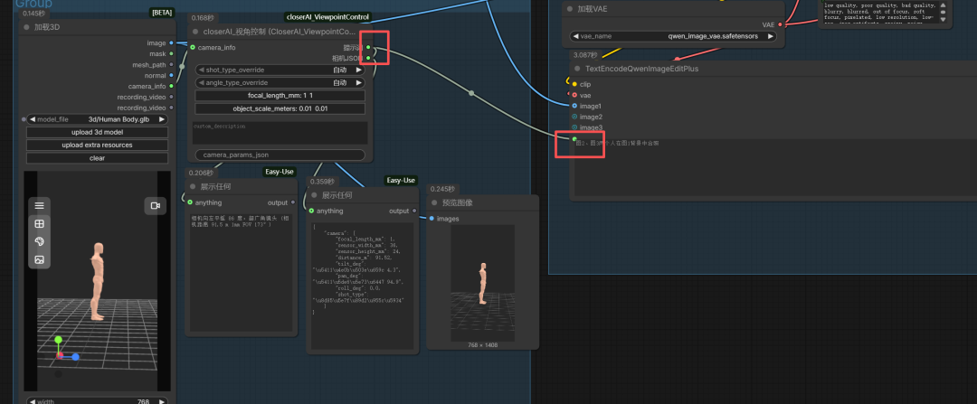Click the image2 input slot dot

pos(574,117)
